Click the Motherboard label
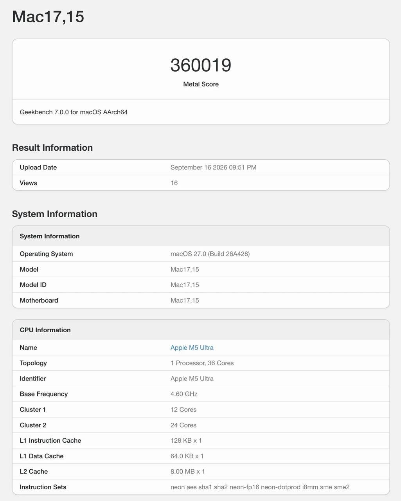 pyautogui.click(x=39, y=301)
